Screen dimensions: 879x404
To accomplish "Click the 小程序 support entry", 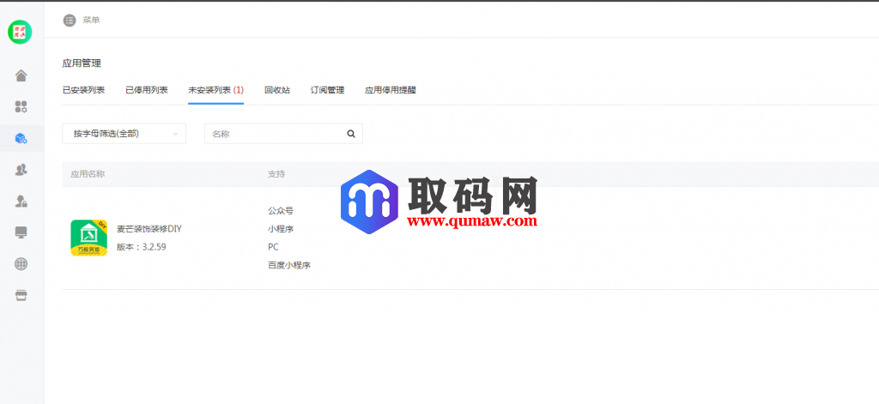I will coord(281,229).
